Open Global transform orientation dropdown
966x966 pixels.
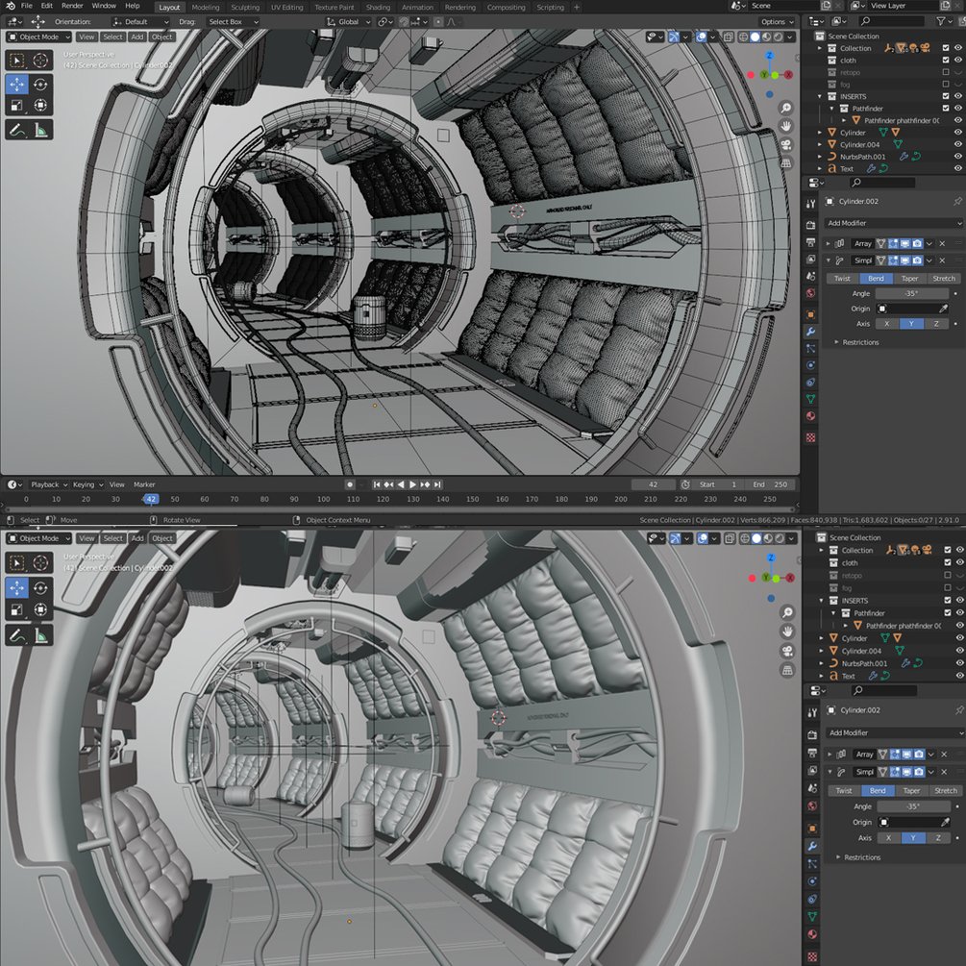348,21
